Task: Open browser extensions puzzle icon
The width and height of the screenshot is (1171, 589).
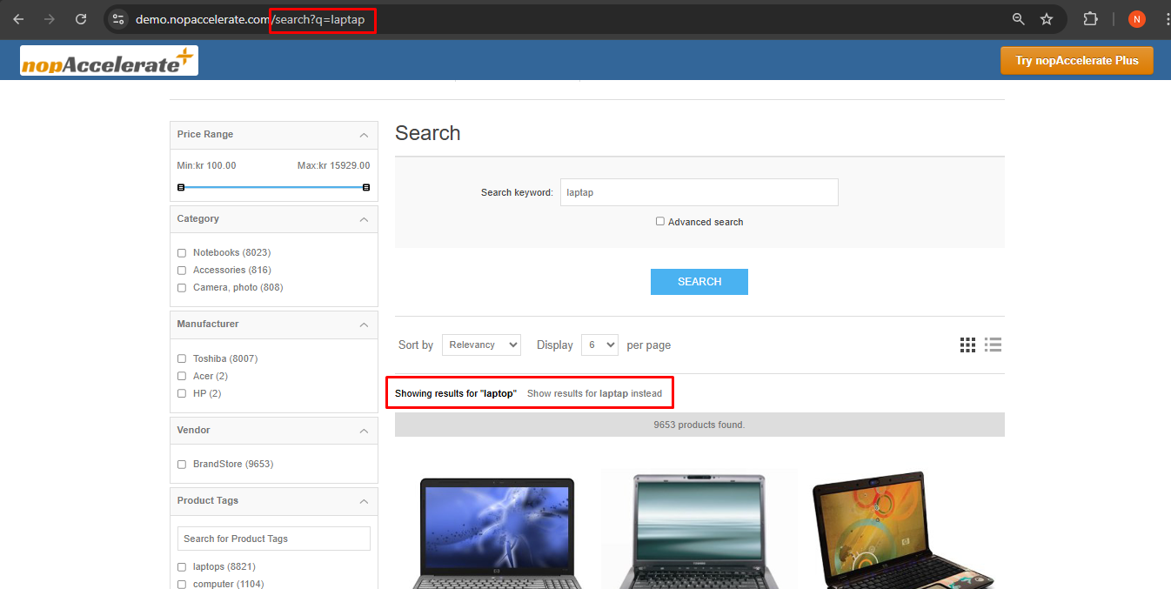Action: (1090, 19)
